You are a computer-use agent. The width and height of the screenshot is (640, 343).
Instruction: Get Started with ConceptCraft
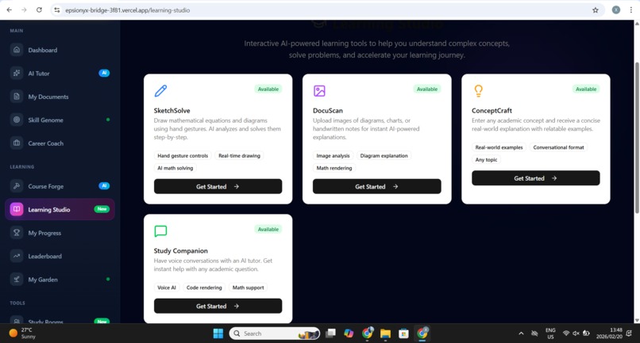[535, 178]
